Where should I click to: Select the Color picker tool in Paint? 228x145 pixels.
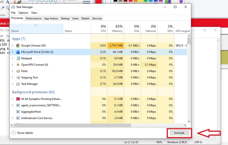2,8
